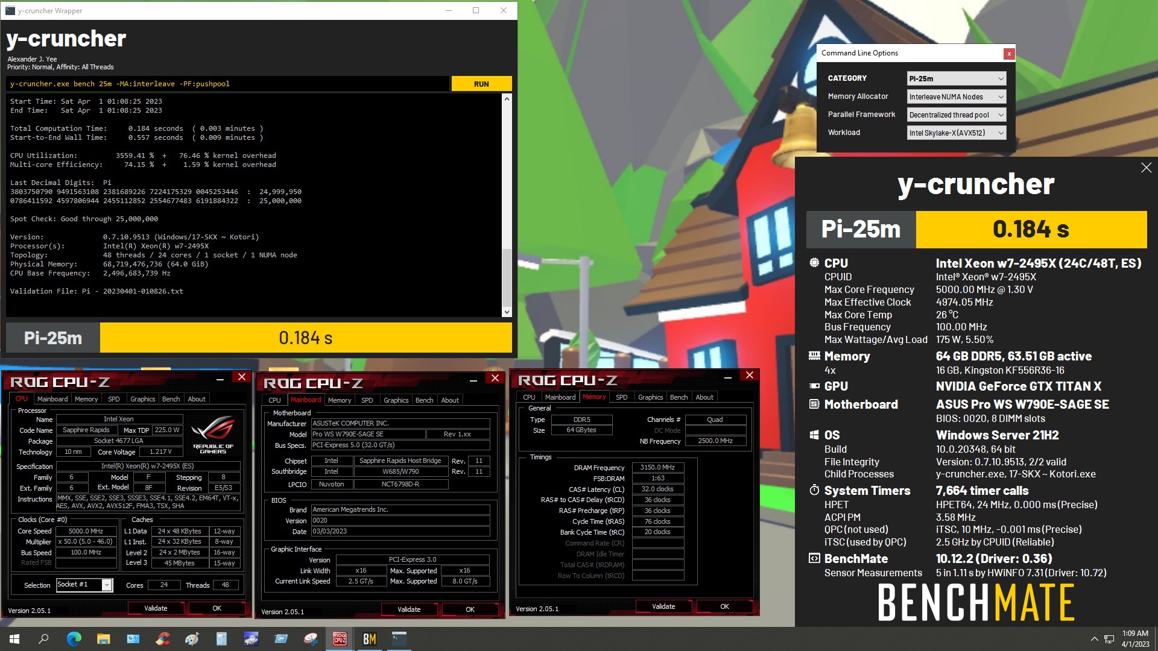This screenshot has width=1158, height=651.
Task: Switch to console window taskbar icon
Action: [399, 639]
